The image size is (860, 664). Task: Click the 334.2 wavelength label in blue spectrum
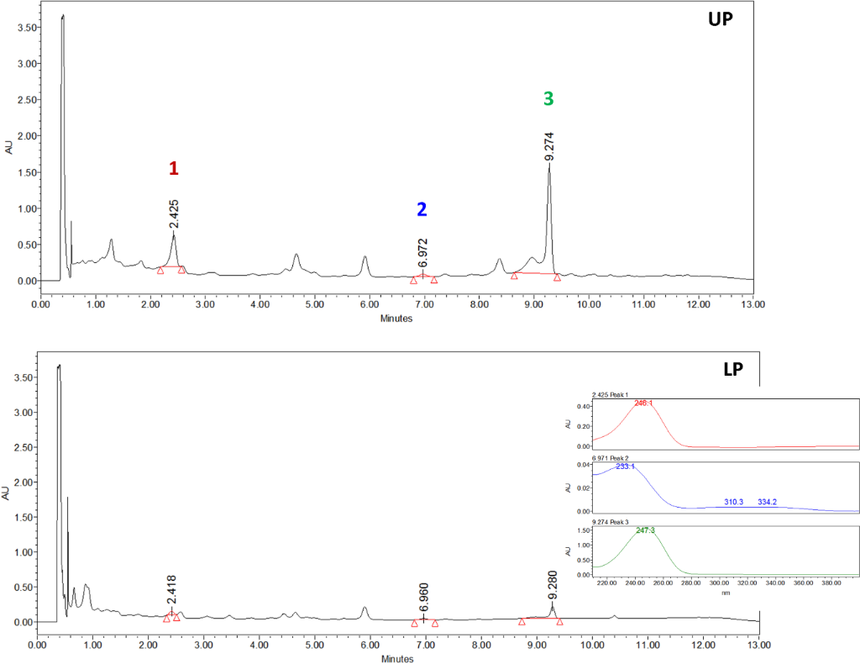point(768,502)
